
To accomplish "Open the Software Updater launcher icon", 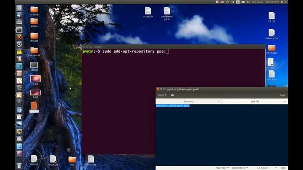I will (19, 44).
